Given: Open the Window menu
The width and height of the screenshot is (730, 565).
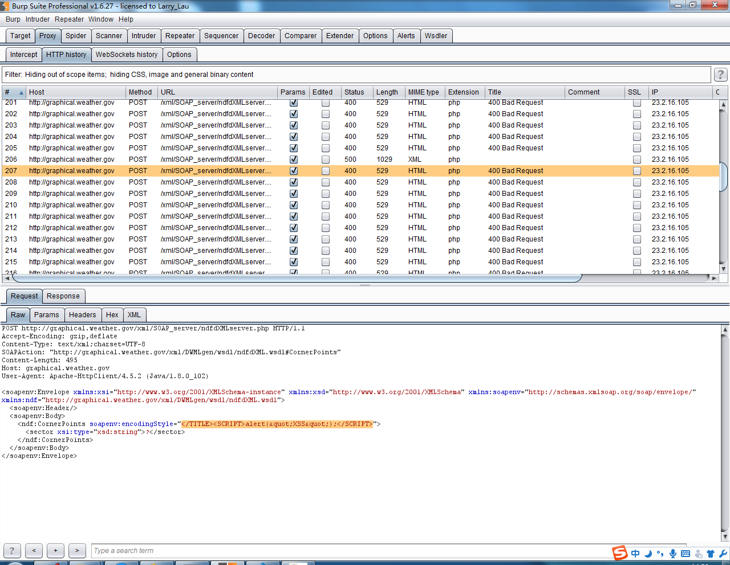Looking at the screenshot, I should click(x=101, y=19).
